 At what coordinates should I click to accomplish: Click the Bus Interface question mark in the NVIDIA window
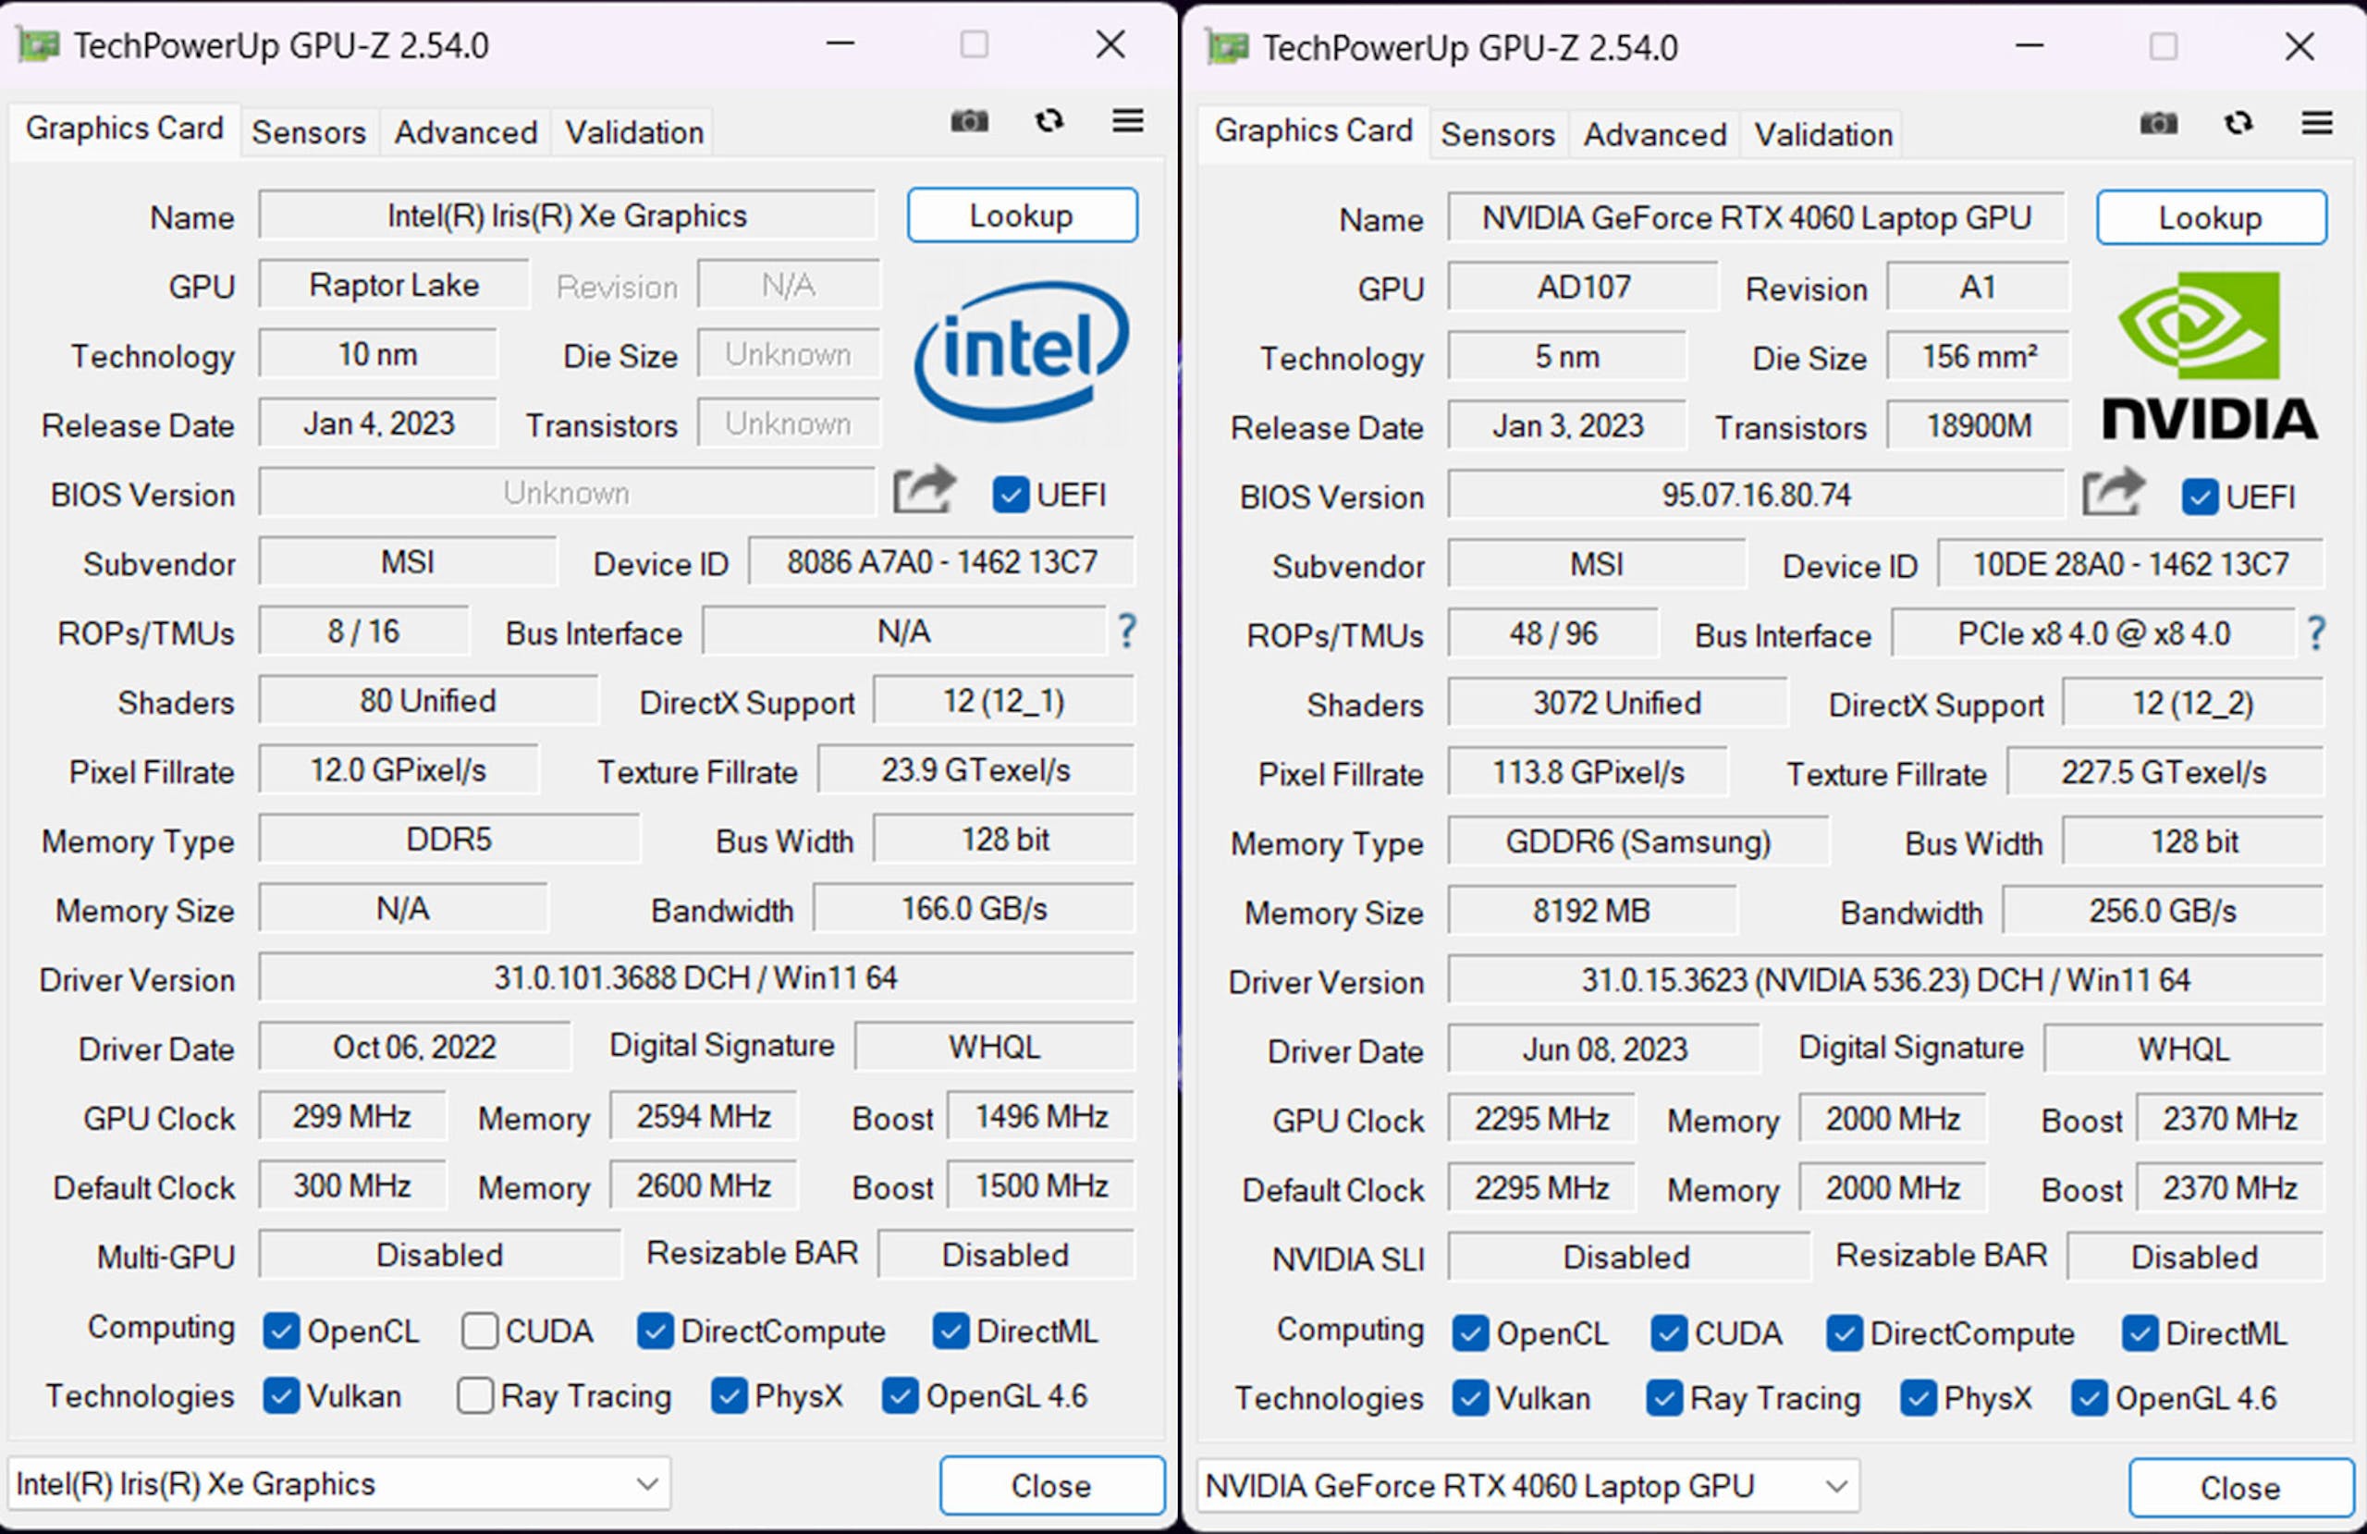click(2315, 632)
